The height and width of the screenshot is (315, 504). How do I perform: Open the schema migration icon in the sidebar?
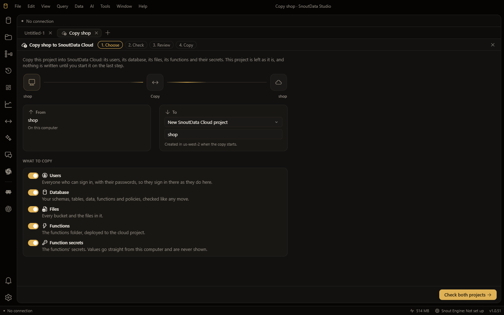[8, 54]
